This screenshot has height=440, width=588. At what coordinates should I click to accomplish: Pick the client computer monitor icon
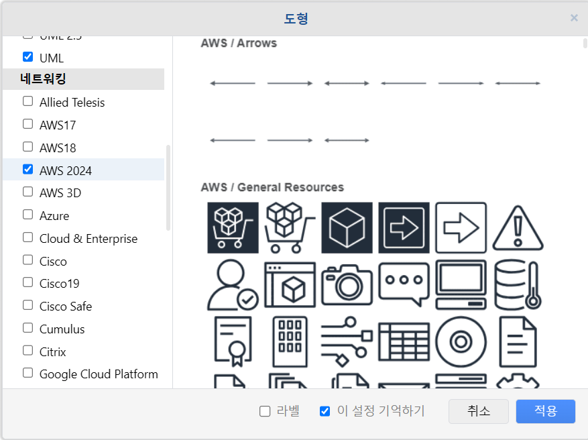point(461,284)
